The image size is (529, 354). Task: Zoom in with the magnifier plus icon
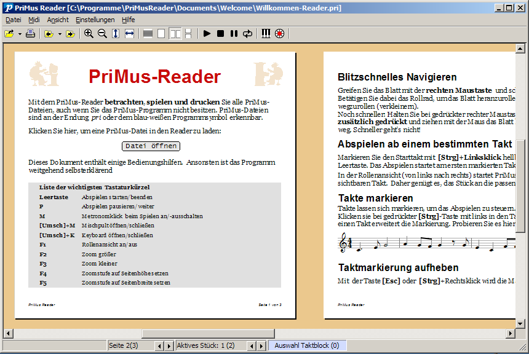tap(89, 33)
